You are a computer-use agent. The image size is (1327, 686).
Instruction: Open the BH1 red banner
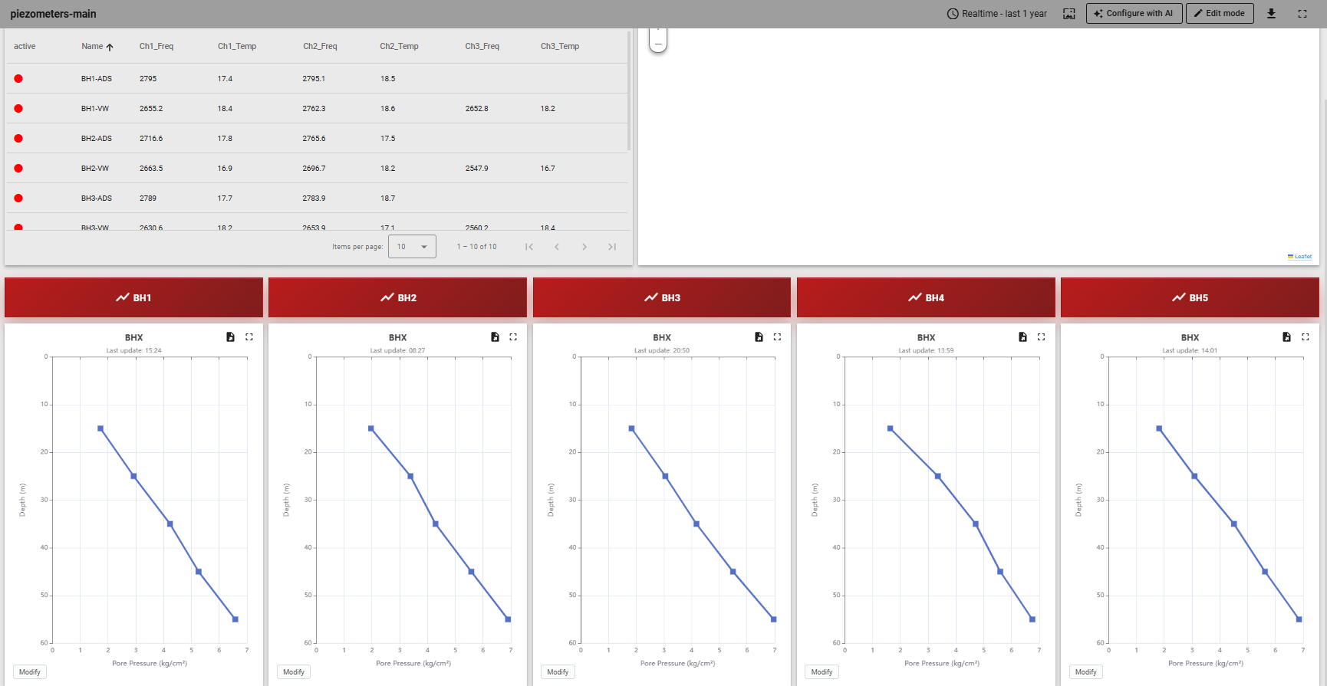133,297
